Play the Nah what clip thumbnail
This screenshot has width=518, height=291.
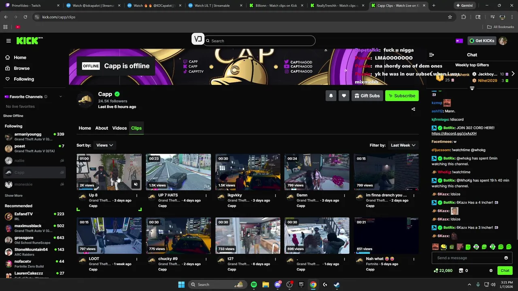coord(386,236)
